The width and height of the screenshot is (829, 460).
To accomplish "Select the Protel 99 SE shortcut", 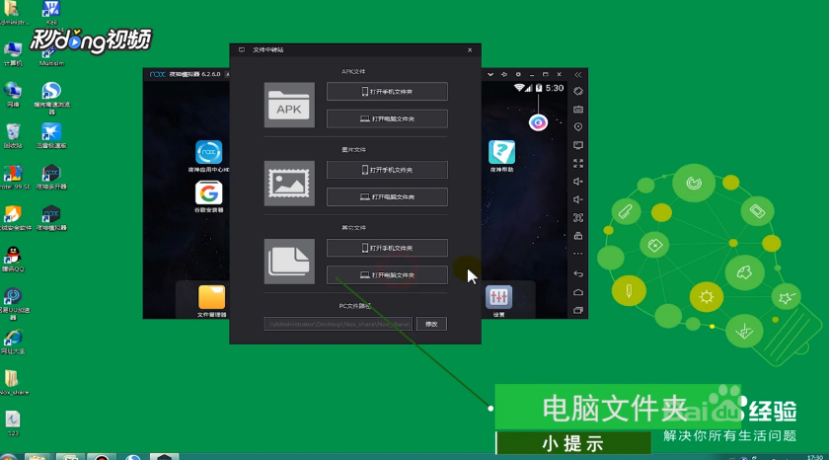I will 14,177.
